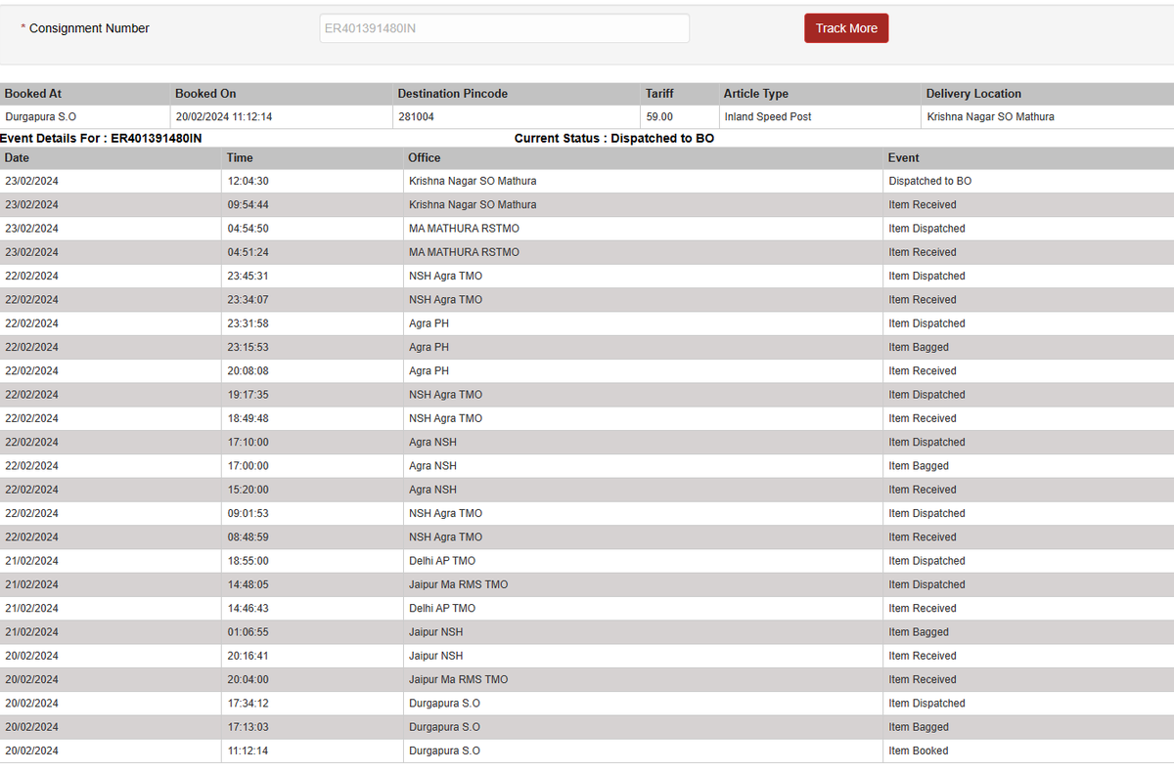
Task: Select NSH Agra TMO in the 09:01:53 row
Action: (x=445, y=513)
